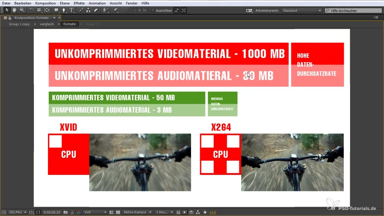Click the region of interest icon

[x=111, y=212]
